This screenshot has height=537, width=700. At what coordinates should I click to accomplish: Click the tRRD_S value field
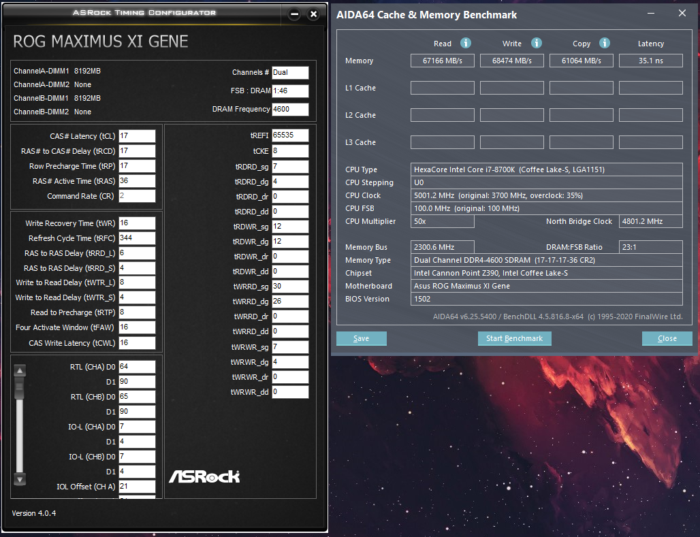[137, 268]
